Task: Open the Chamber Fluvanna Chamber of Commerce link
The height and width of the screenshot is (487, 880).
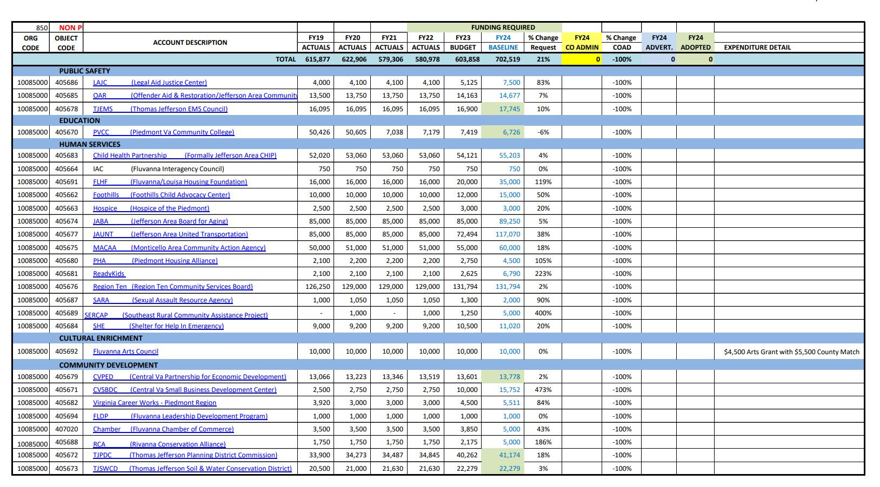Action: click(163, 429)
